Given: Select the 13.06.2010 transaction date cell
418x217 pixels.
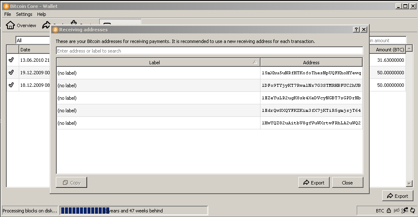Looking at the screenshot, I should pos(35,60).
